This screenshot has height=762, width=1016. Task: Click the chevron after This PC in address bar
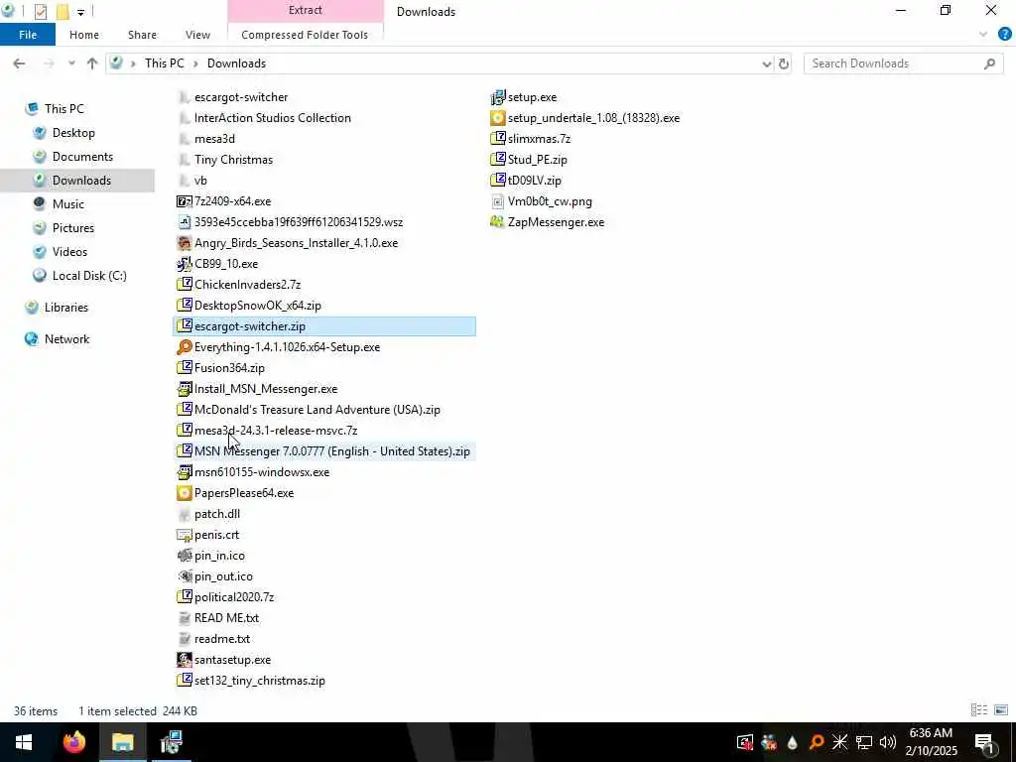195,63
